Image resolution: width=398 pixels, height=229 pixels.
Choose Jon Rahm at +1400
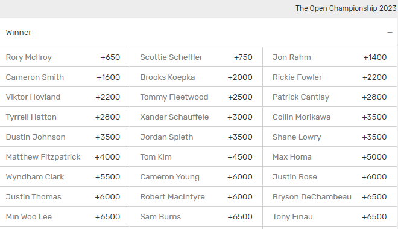point(329,57)
